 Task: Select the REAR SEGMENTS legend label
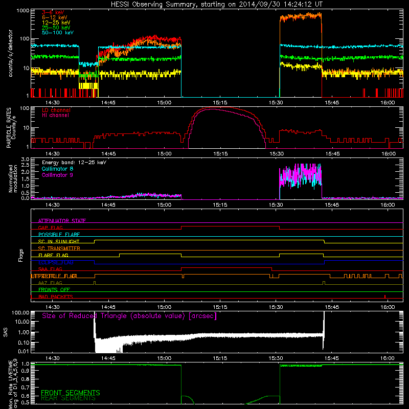(68, 398)
